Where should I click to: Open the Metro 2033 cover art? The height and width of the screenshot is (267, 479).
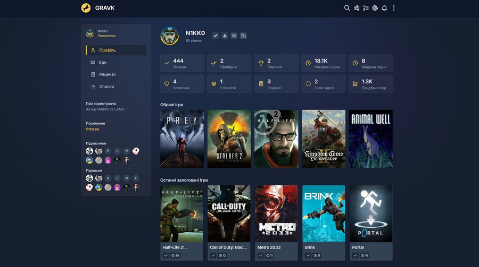click(276, 214)
